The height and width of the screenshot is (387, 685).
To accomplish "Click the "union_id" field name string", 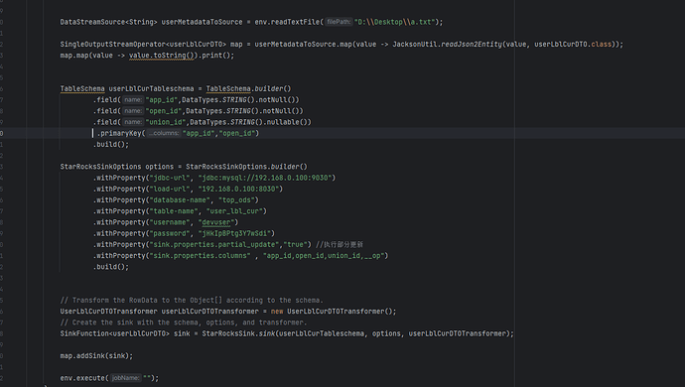I will coord(166,122).
